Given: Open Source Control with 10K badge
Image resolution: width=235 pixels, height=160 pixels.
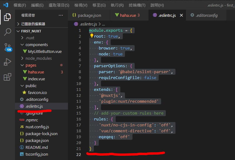Looking at the screenshot, I should click(x=7, y=47).
